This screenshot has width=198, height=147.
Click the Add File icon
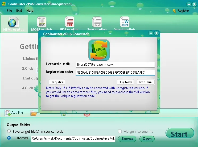pyautogui.click(x=8, y=113)
